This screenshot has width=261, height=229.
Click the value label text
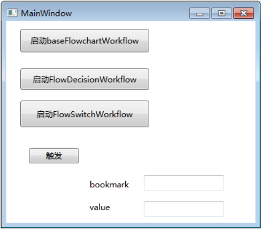click(99, 208)
